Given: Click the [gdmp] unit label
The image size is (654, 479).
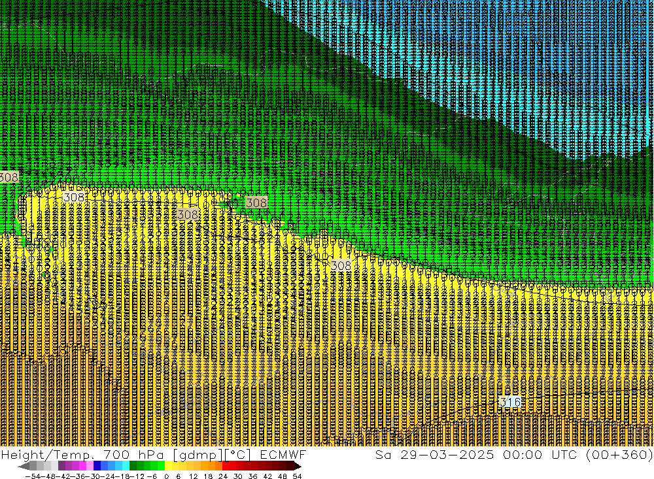Looking at the screenshot, I should [x=198, y=455].
